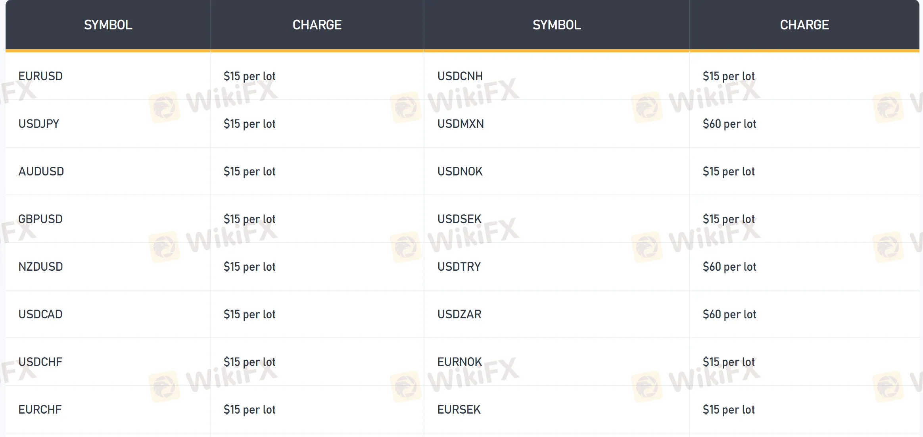Viewport: 923px width, 437px height.
Task: Click the first CHARGE column header
Action: pos(317,25)
